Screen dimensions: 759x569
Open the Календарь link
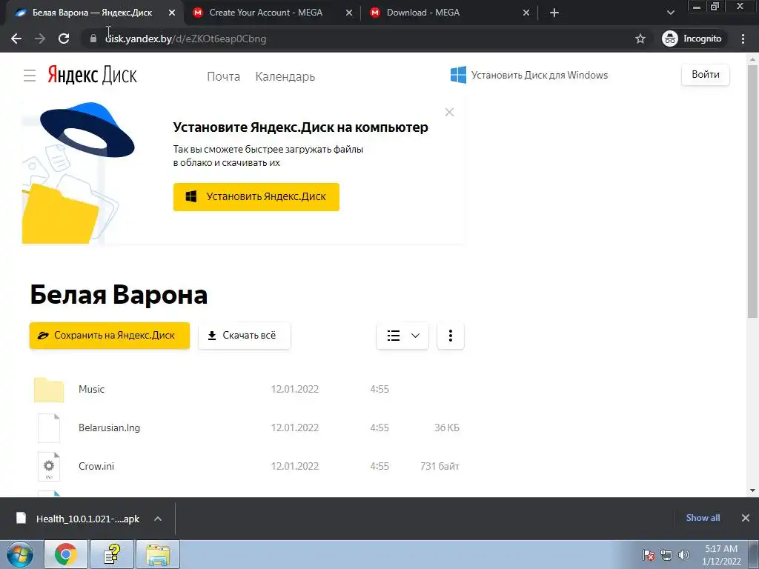click(285, 76)
